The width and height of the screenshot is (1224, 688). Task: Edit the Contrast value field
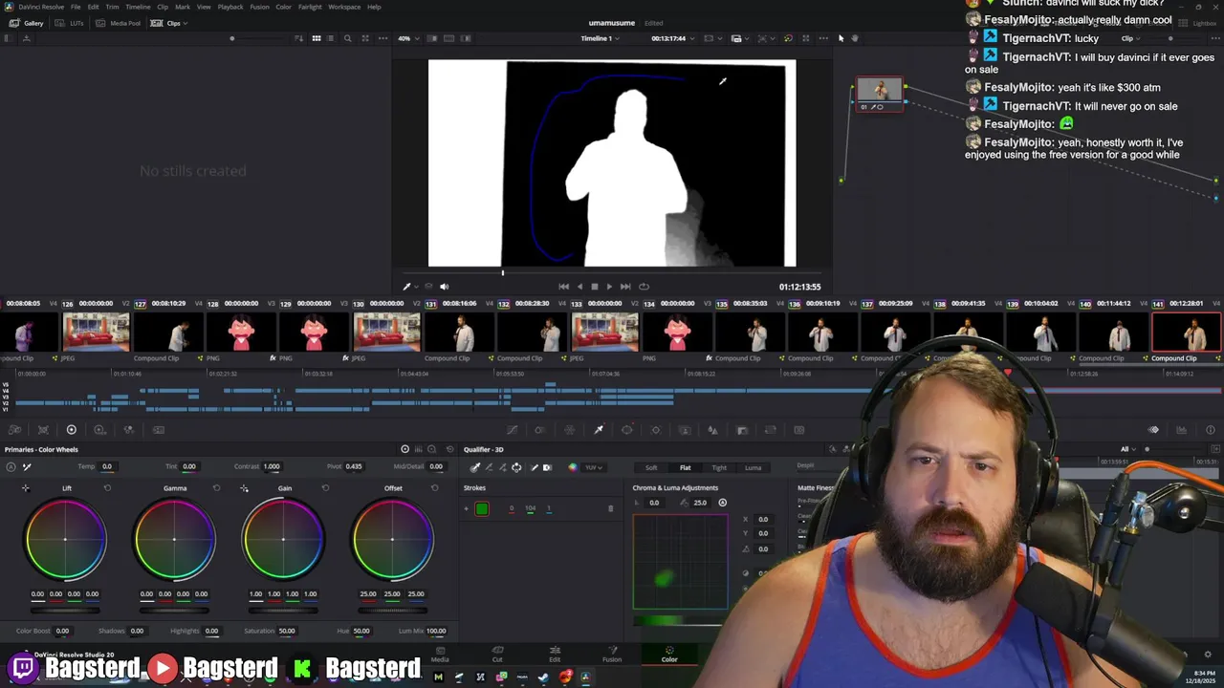point(272,466)
